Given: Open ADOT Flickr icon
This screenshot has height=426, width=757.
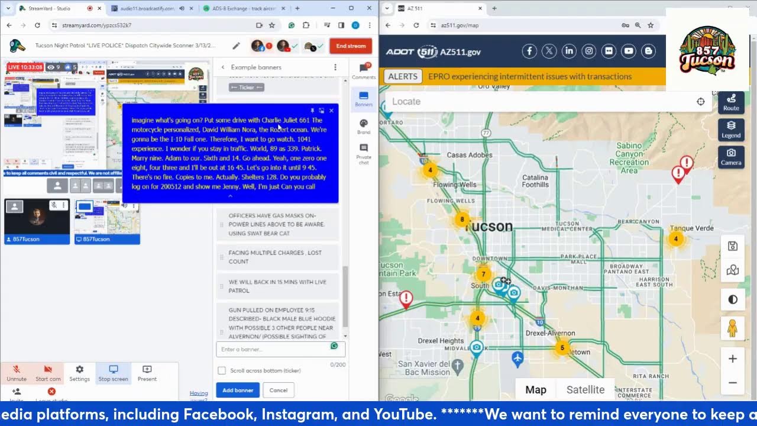Looking at the screenshot, I should [609, 51].
